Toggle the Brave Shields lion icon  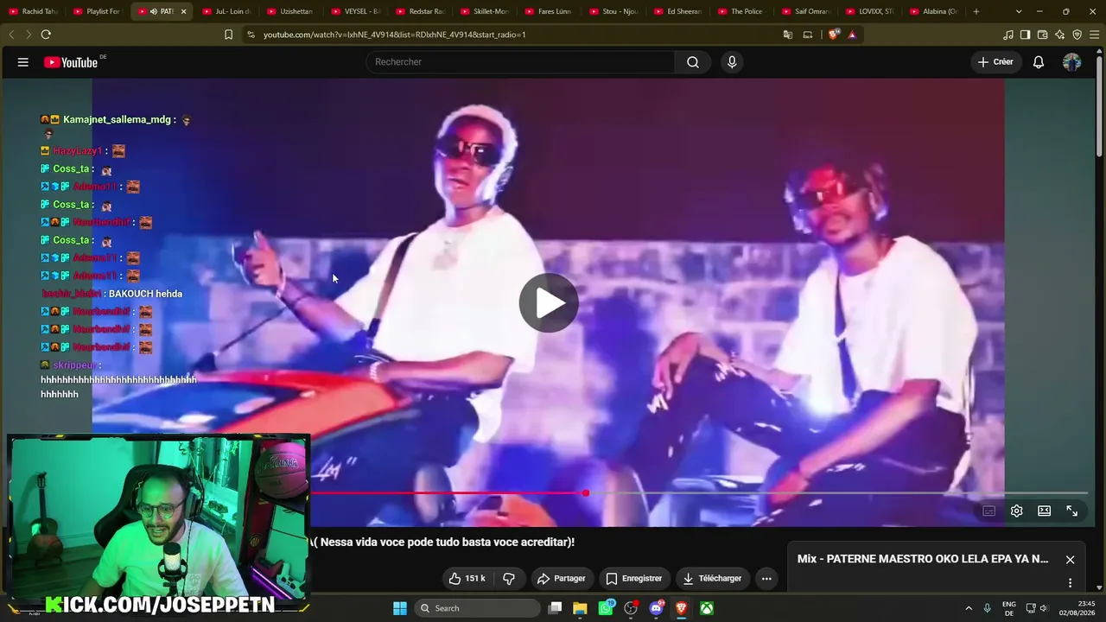pos(833,35)
